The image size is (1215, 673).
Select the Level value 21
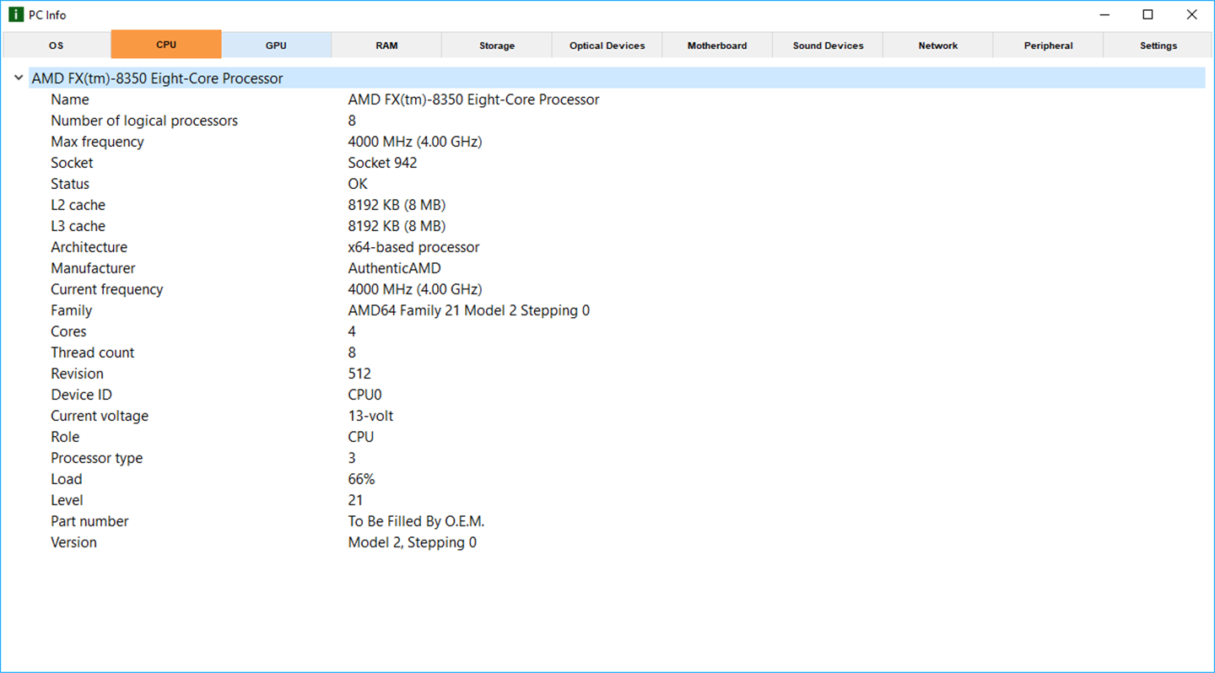tap(355, 500)
